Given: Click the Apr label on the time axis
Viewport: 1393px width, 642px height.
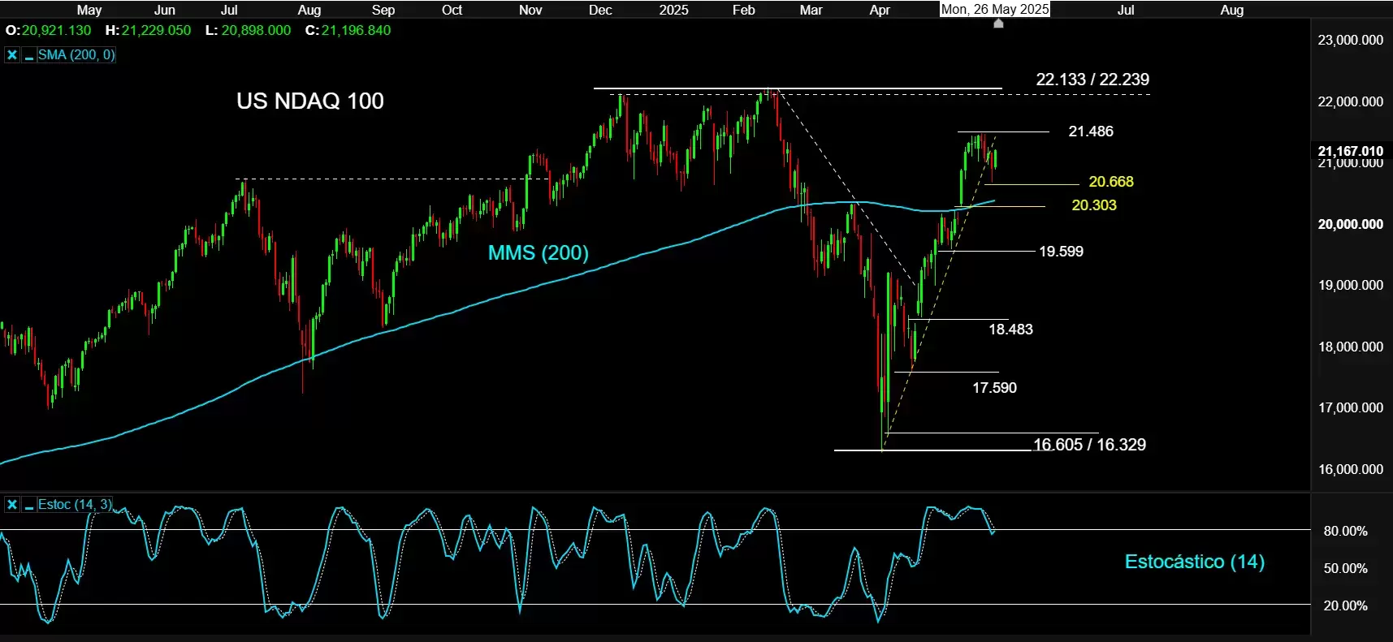Looking at the screenshot, I should pos(880,10).
